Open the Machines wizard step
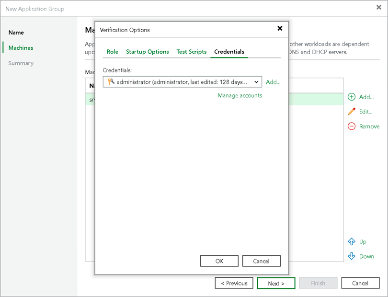Viewport: 388px width, 297px height. pyautogui.click(x=21, y=48)
